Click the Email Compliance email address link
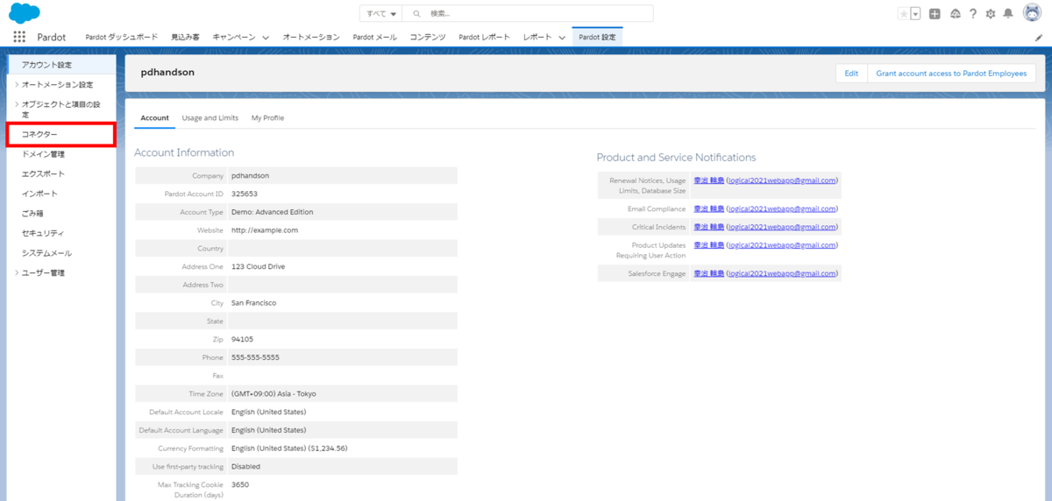 (782, 209)
